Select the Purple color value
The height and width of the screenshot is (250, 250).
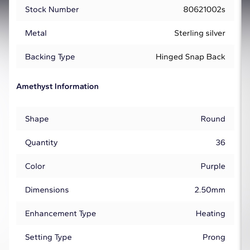coord(213,166)
